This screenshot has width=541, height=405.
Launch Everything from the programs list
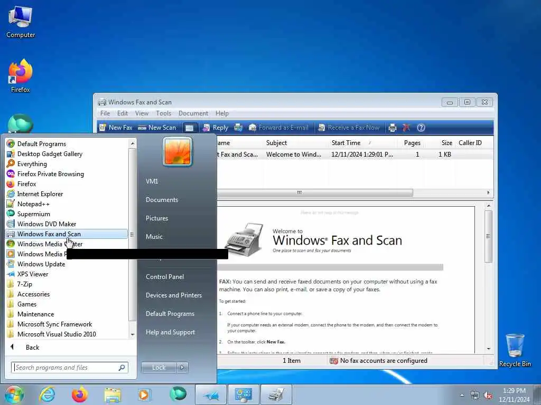point(67,164)
